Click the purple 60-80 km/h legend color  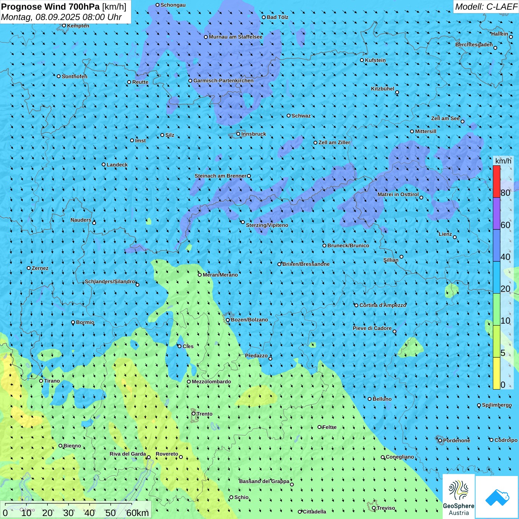point(496,214)
